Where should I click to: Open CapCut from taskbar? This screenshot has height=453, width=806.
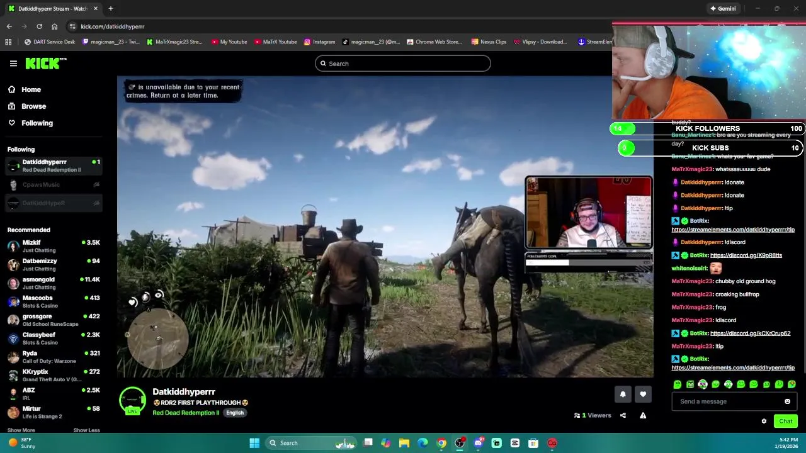click(x=515, y=443)
